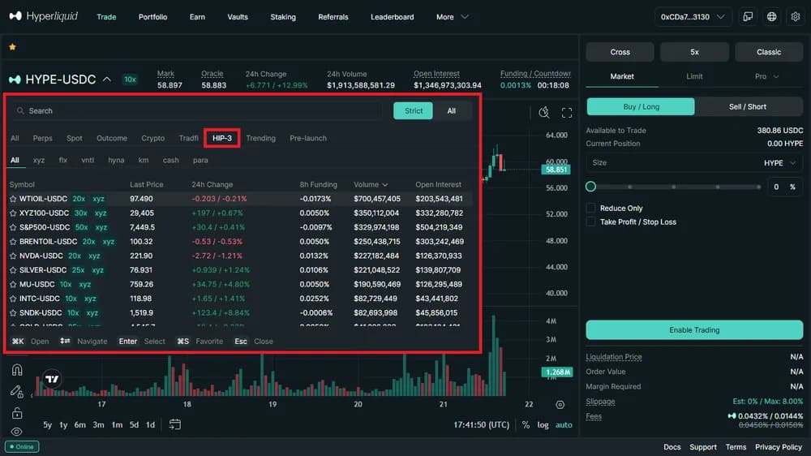Favorite the SILVER-USDC row star
Screen dimensions: 811x456
pos(13,270)
